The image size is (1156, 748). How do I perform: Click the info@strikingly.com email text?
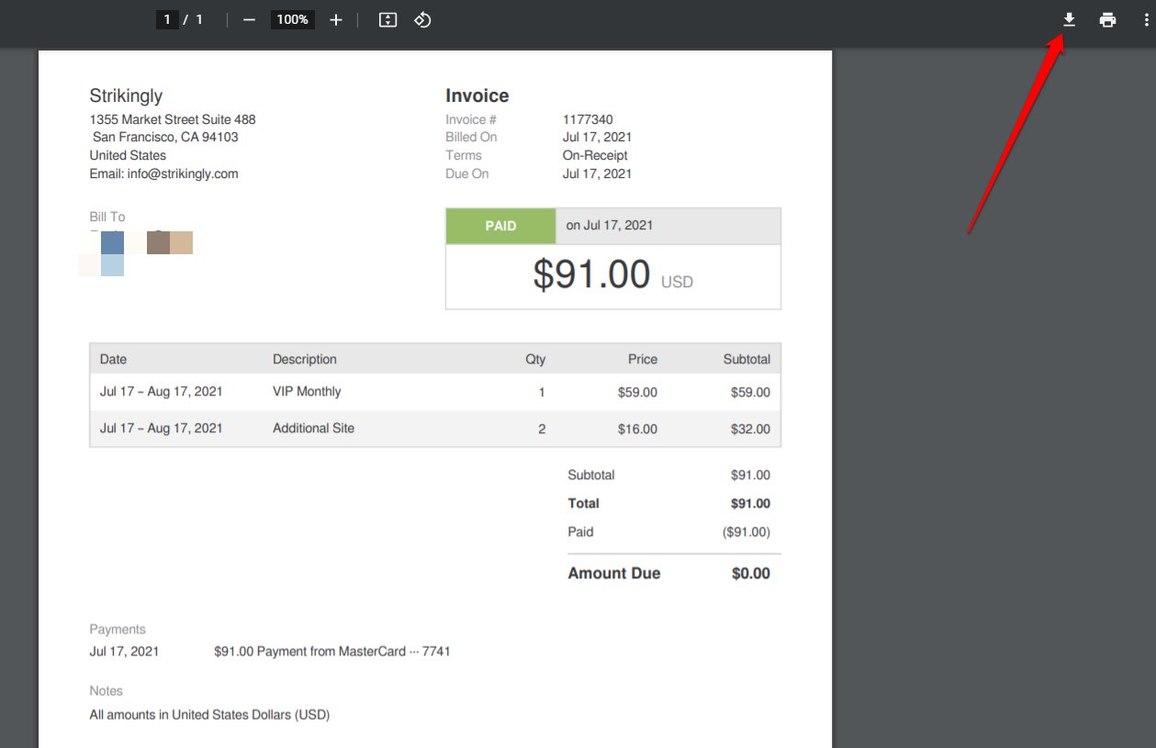point(183,173)
